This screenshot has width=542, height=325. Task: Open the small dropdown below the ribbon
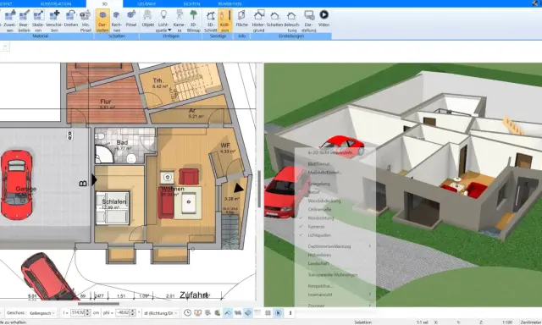(5, 47)
